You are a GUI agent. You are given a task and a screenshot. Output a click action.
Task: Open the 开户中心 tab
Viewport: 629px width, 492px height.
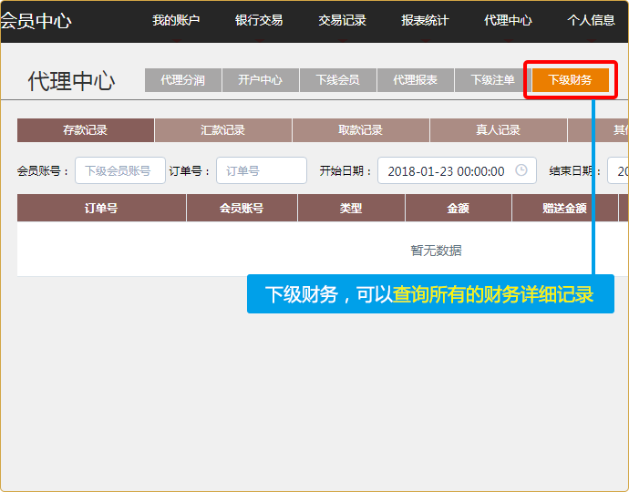[x=260, y=80]
